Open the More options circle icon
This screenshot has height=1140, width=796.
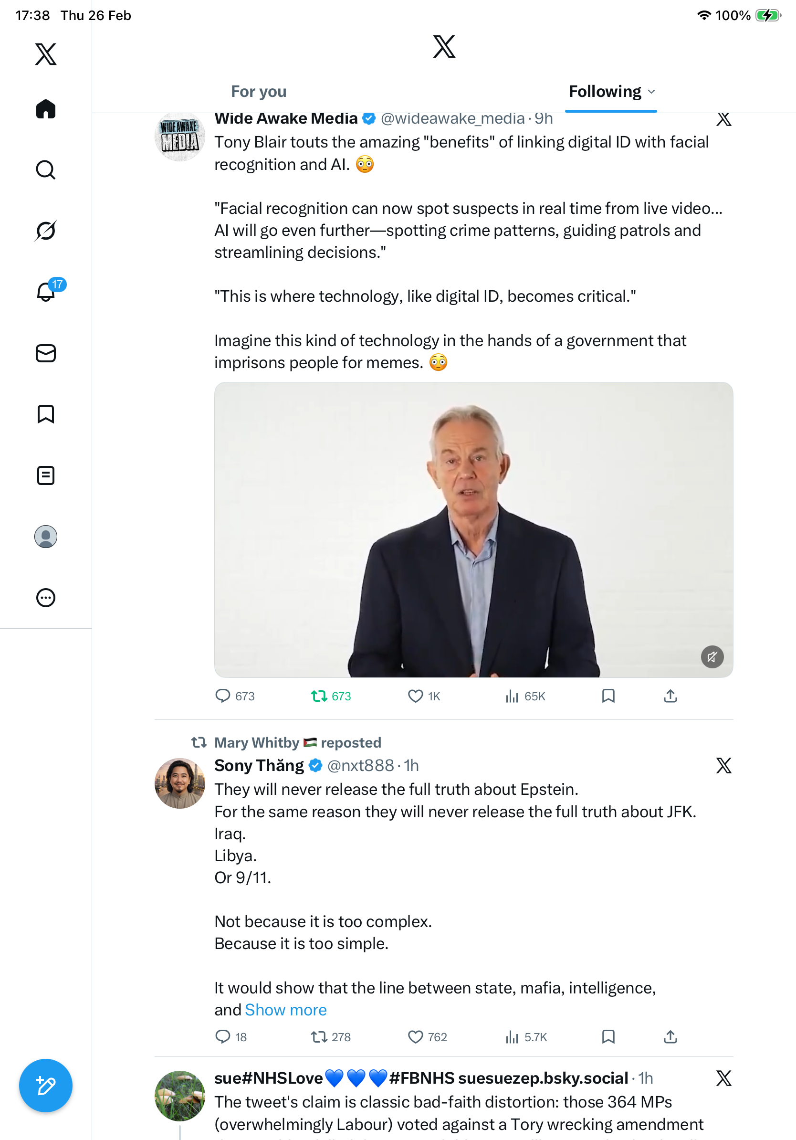coord(46,598)
